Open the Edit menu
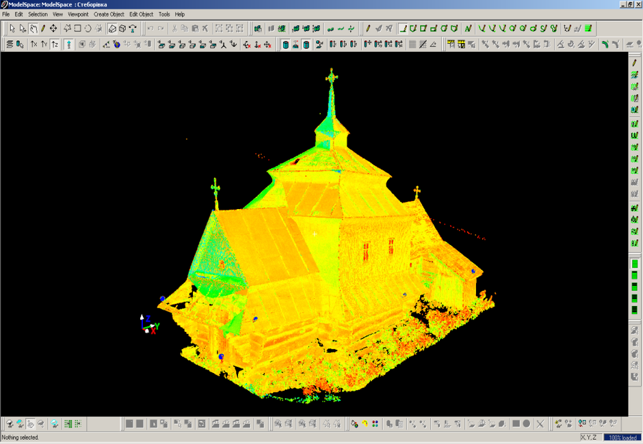The image size is (643, 444). (x=19, y=14)
